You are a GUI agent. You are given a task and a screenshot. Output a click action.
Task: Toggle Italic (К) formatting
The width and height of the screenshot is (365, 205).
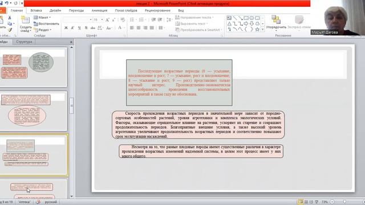click(x=72, y=28)
